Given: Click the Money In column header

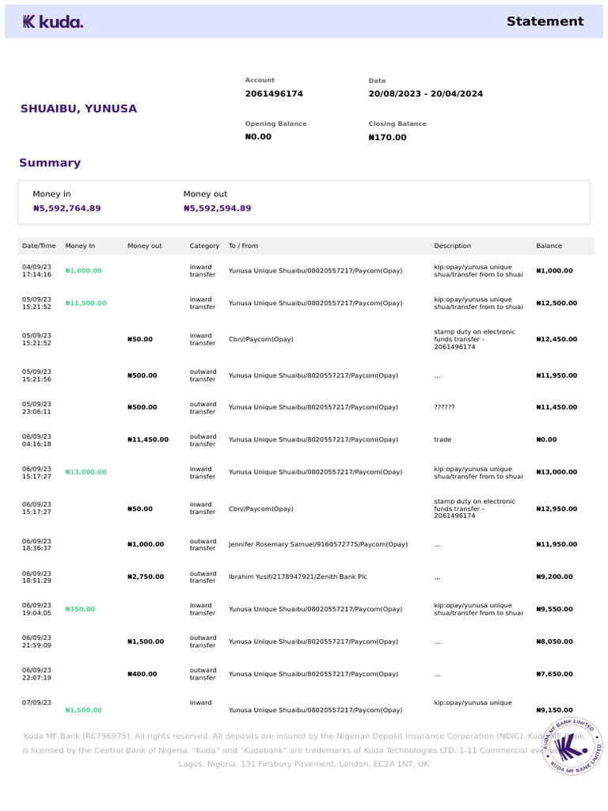Looking at the screenshot, I should pyautogui.click(x=80, y=246).
